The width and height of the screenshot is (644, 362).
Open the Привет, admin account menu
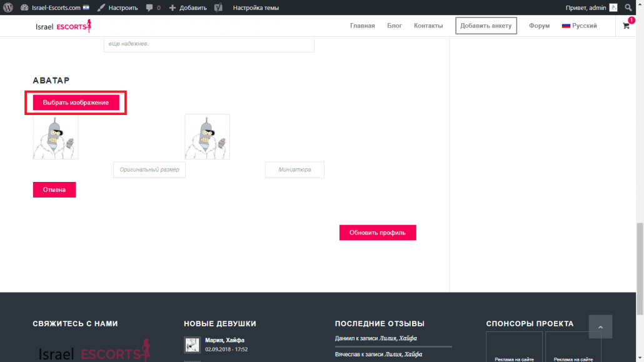click(x=591, y=8)
